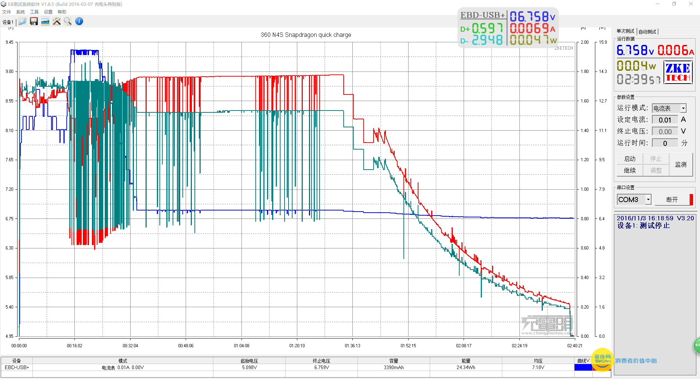The height and width of the screenshot is (379, 700).
Task: Click the application icon in title bar
Action: pos(4,4)
